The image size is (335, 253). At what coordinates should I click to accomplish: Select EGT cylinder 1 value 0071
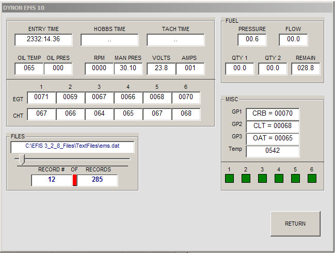[x=41, y=98]
